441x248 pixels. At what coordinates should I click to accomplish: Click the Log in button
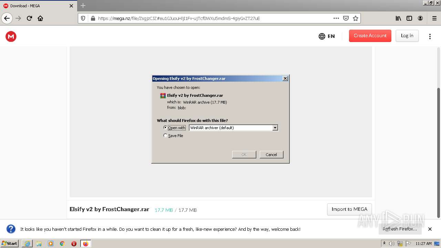tap(407, 36)
